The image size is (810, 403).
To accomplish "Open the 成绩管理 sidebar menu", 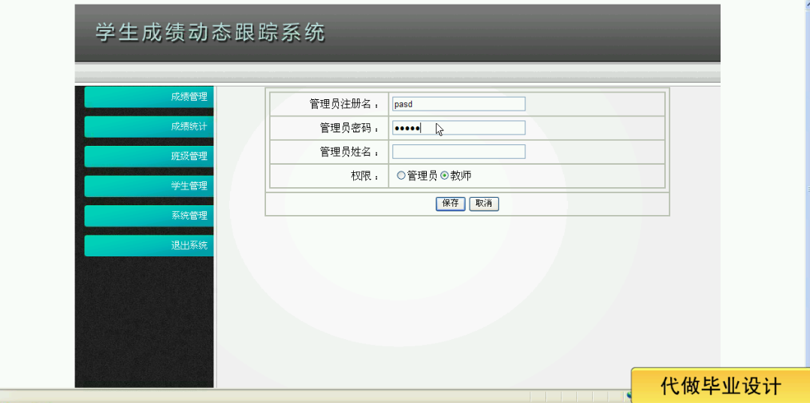I will [149, 97].
